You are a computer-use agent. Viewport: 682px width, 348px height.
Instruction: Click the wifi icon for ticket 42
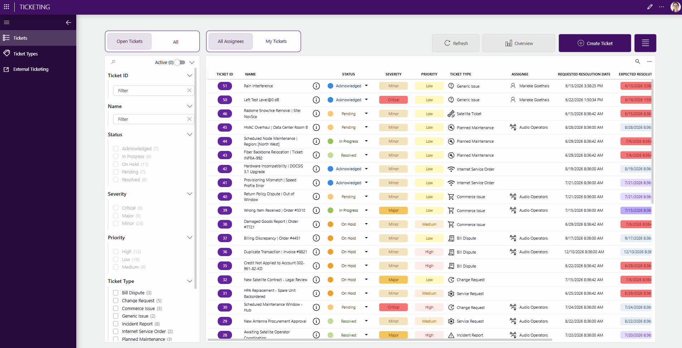coord(451,169)
